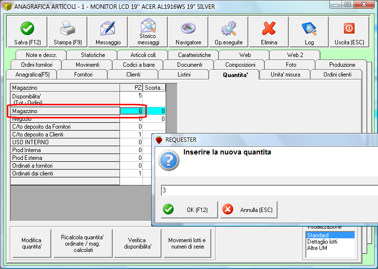
Task: Switch to Documenti tab
Action: click(189, 65)
